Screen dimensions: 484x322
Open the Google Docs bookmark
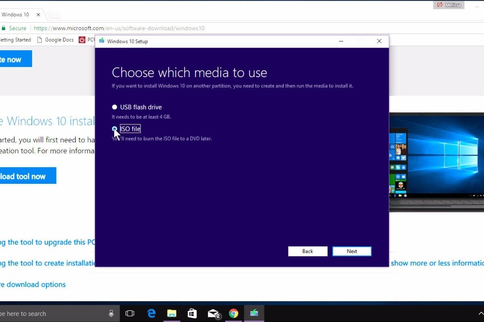point(59,39)
